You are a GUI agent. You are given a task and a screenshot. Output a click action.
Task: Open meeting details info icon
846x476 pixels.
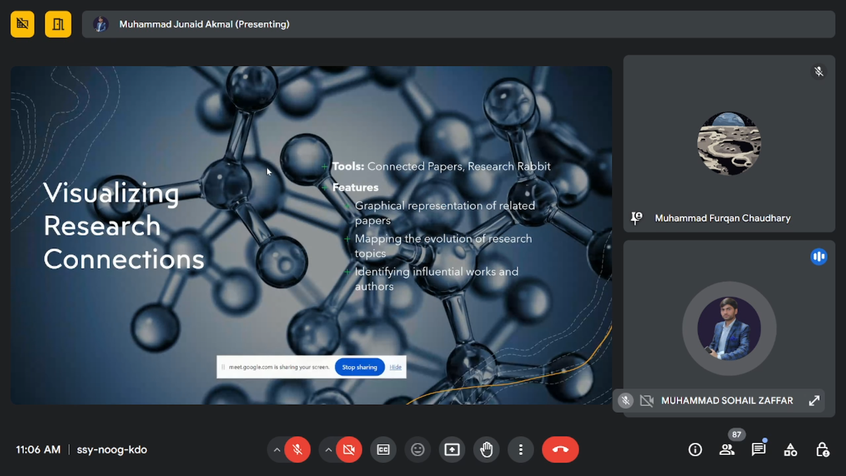695,450
